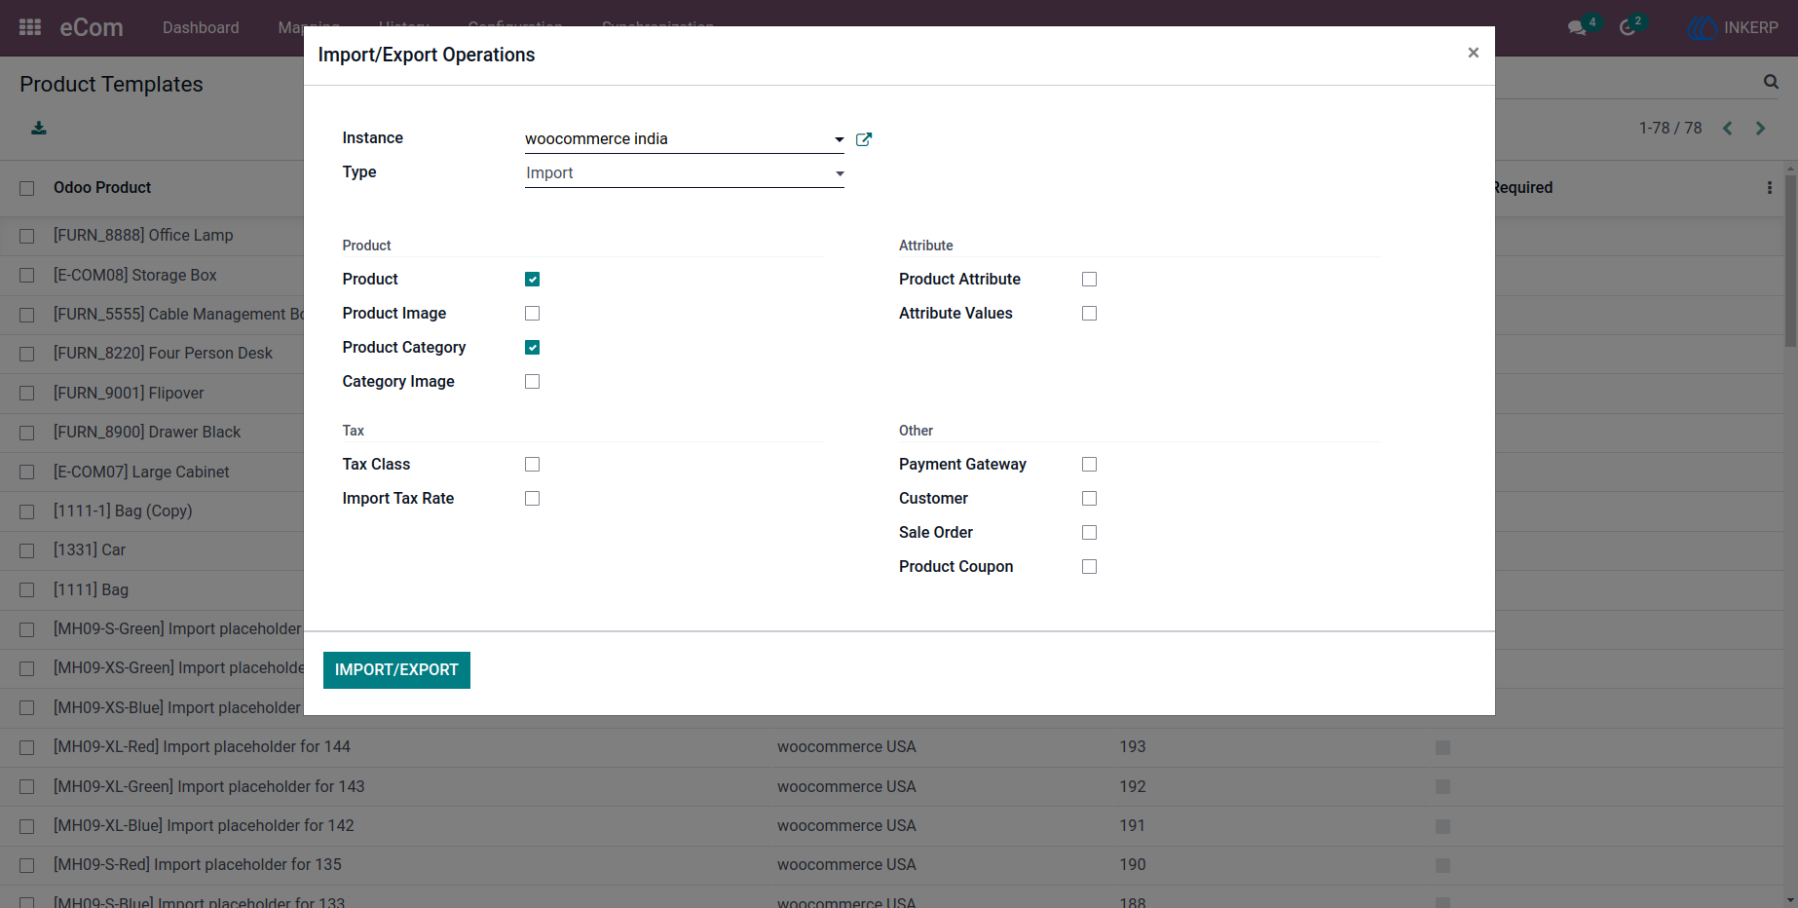Expand the Instance dropdown
This screenshot has width=1798, height=908.
pos(684,139)
